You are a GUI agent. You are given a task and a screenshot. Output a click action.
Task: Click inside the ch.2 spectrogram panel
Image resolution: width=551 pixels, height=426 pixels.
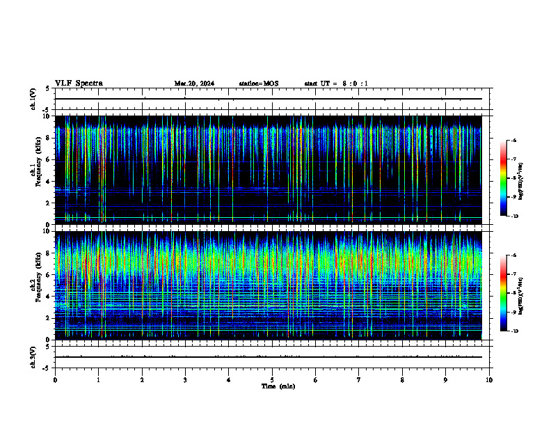[x=268, y=285]
